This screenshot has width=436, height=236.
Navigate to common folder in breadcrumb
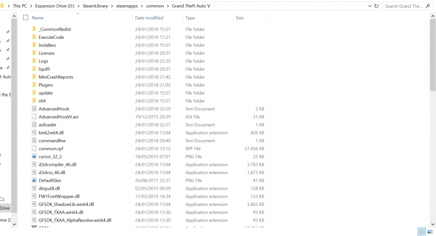155,6
